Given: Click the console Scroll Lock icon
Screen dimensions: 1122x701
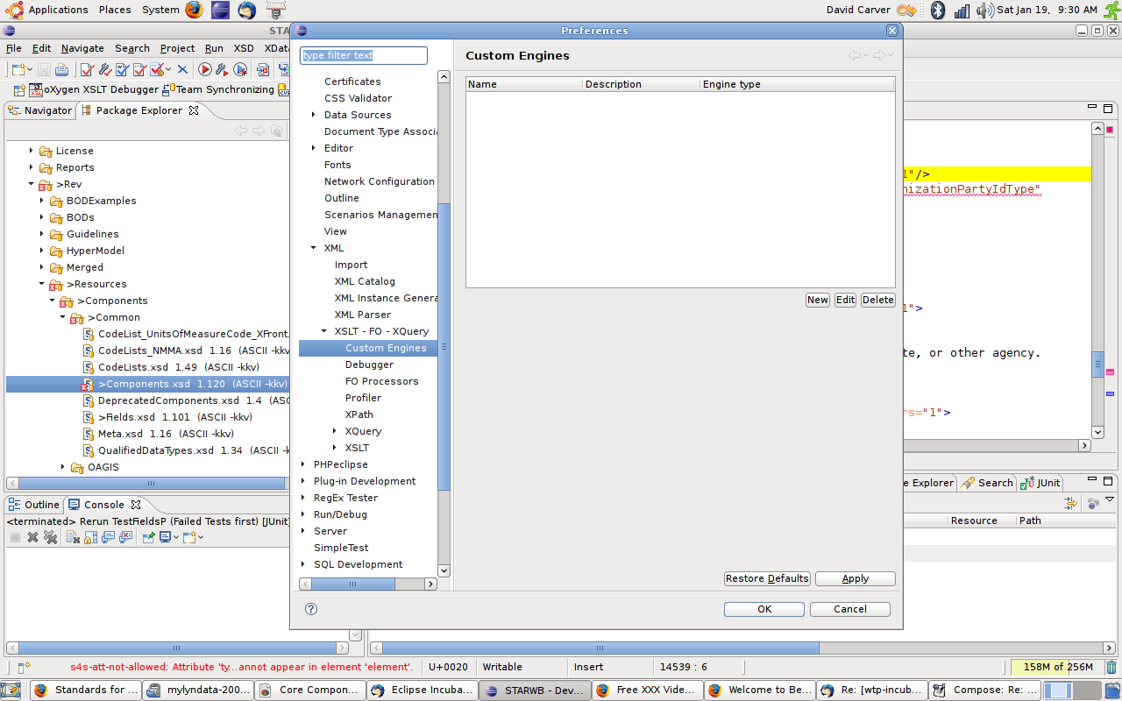Looking at the screenshot, I should click(91, 537).
